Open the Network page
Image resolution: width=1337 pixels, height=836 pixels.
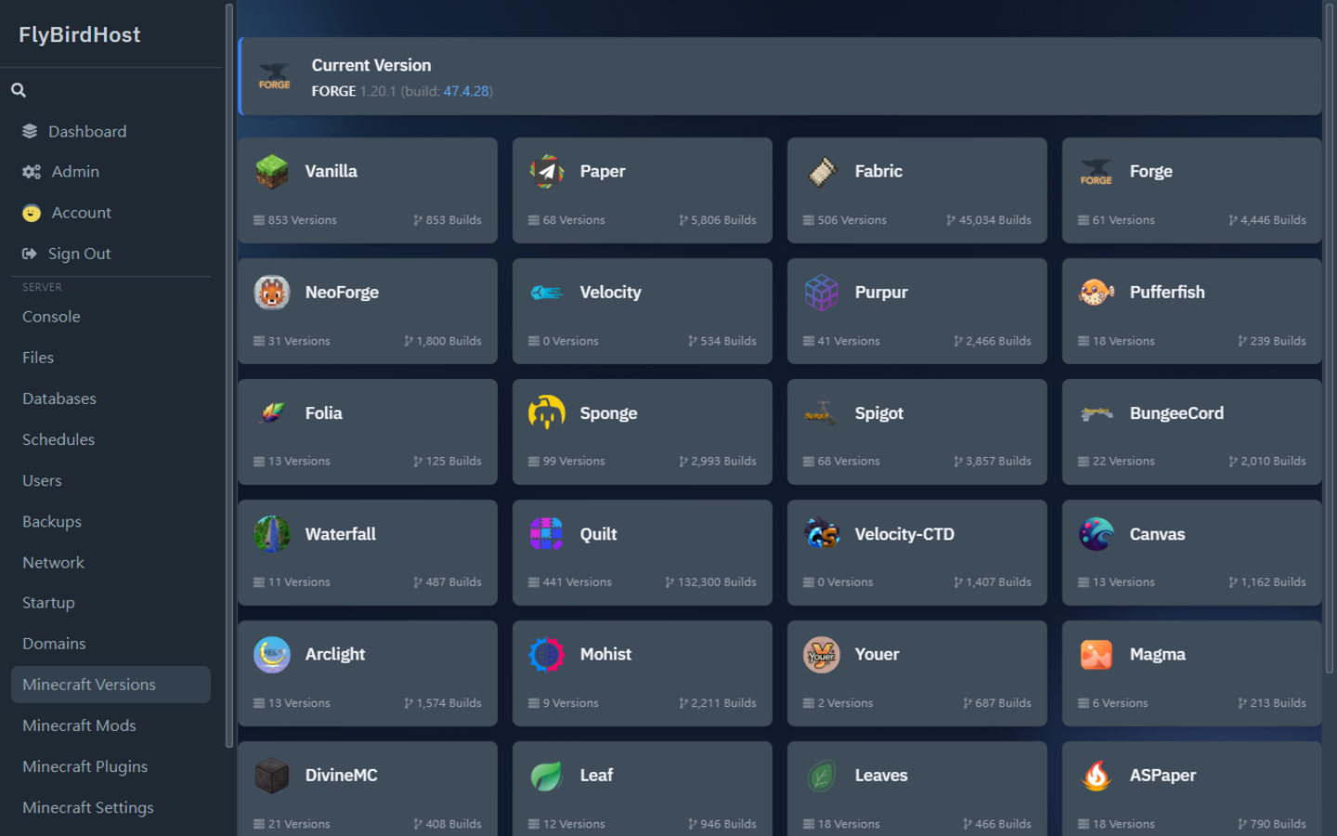coord(110,562)
